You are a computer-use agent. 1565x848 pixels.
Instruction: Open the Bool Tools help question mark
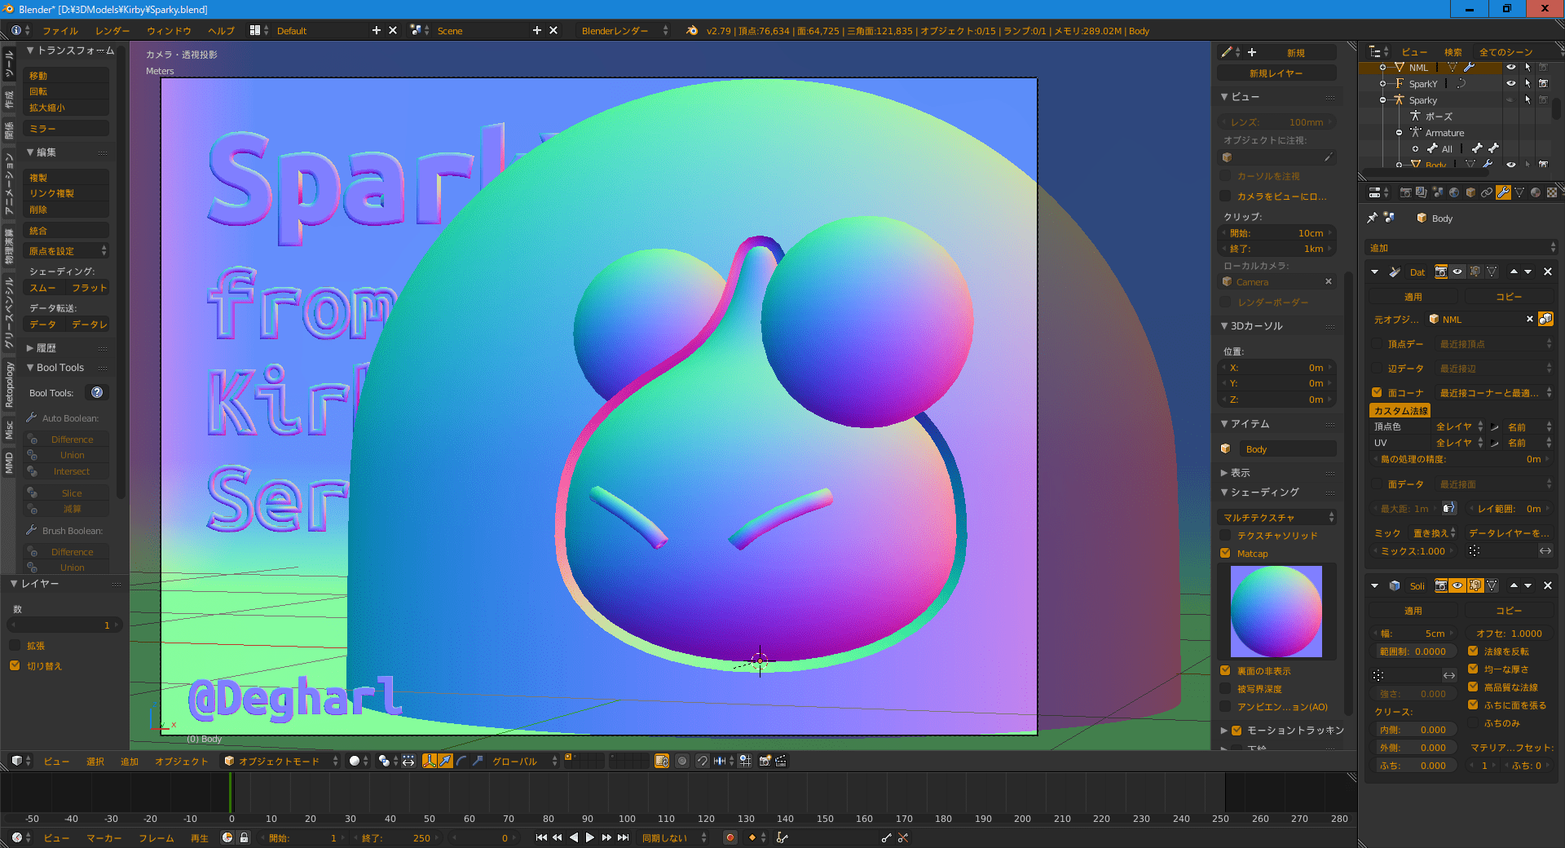pos(97,392)
